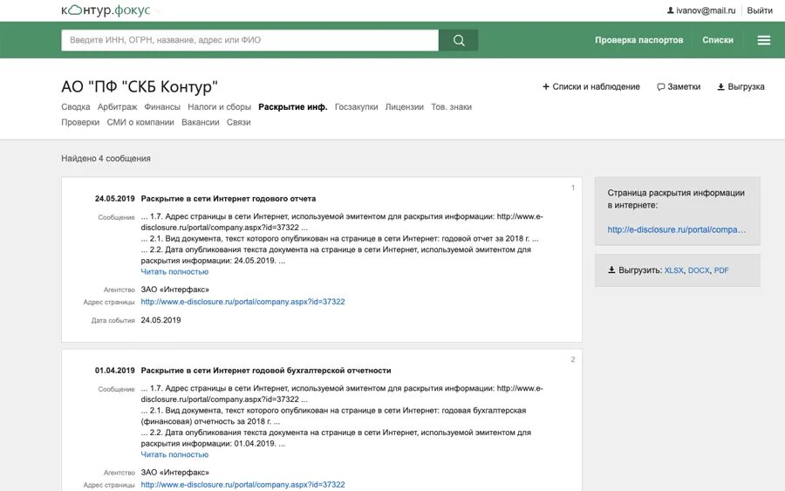Open the e-disclosure.ru link in sidebar
Viewport: 785px width, 491px height.
point(676,229)
